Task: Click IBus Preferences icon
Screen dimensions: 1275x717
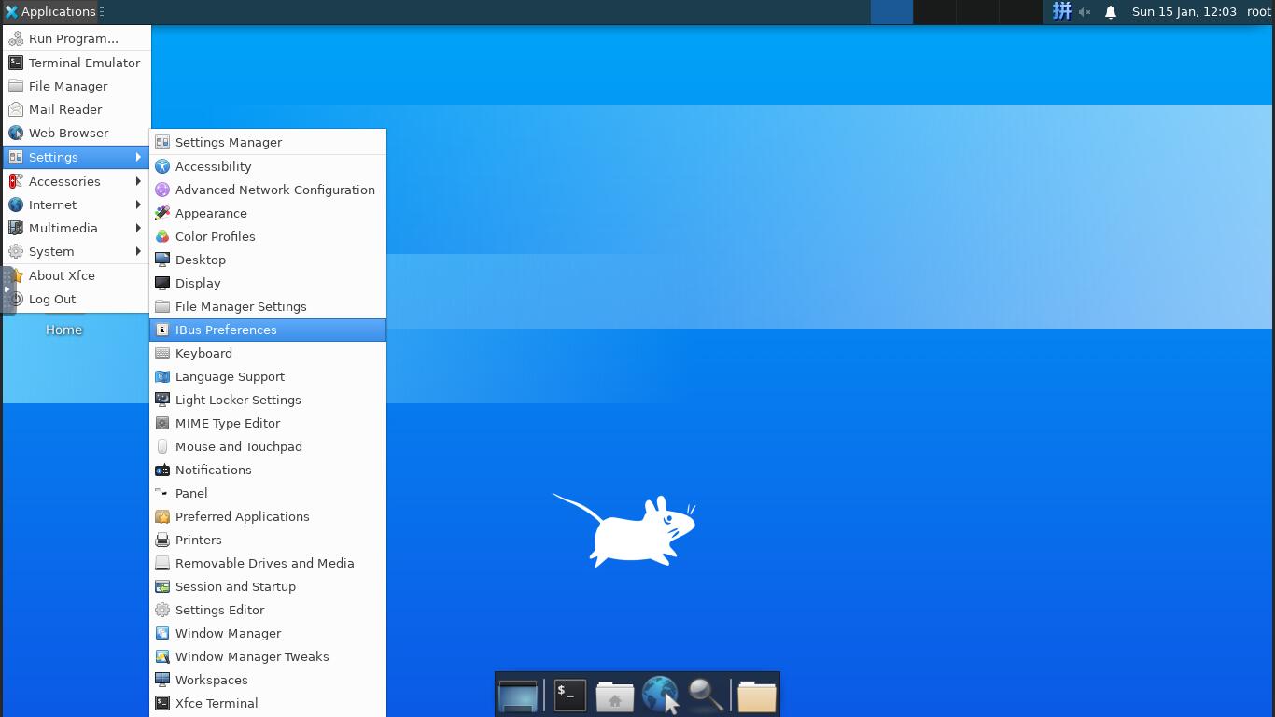Action: coord(162,330)
